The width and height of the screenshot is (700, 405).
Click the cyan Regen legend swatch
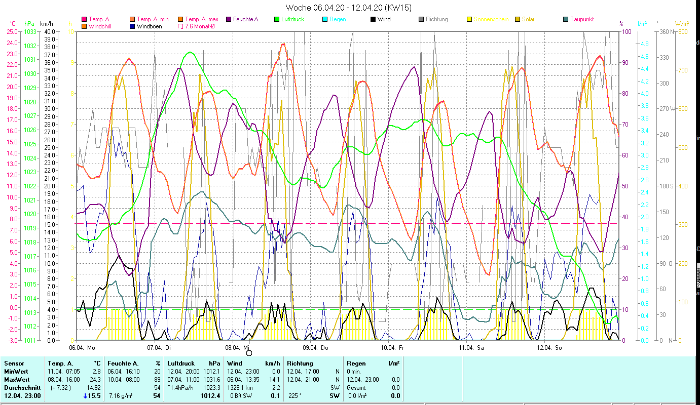325,20
